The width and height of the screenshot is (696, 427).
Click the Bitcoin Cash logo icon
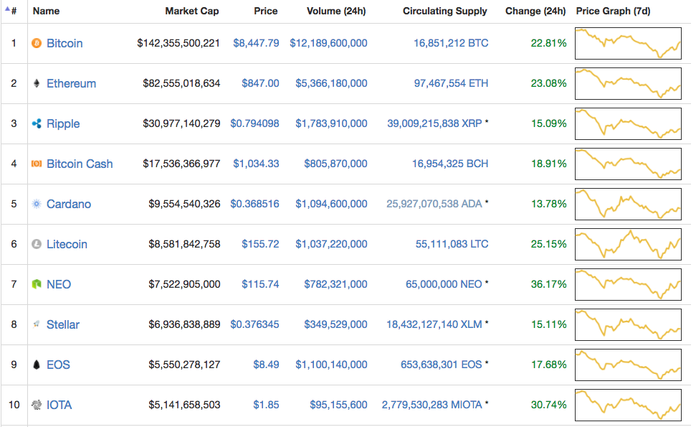coord(37,164)
